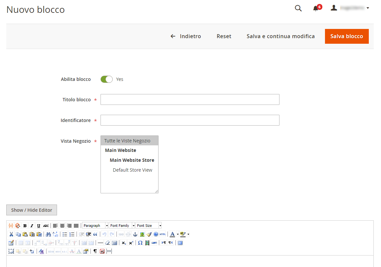
Task: Edit HTML source via HTML icon
Action: 163,234
